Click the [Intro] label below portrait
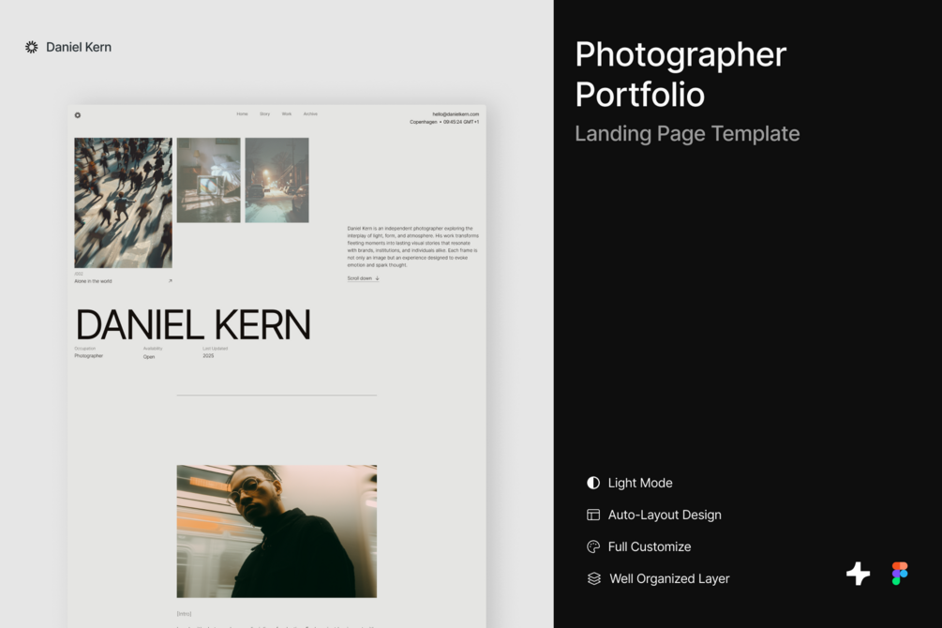 184,614
